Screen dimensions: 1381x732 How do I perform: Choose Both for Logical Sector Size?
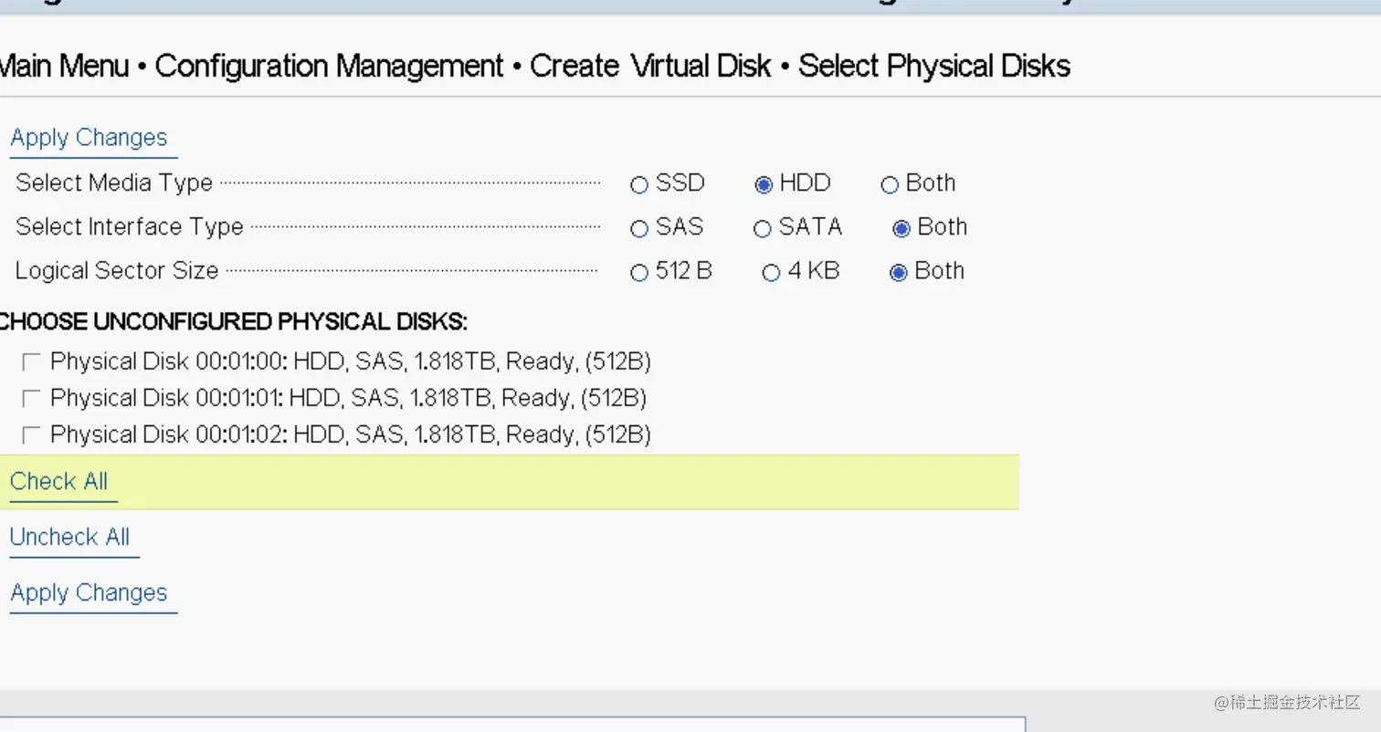[899, 273]
